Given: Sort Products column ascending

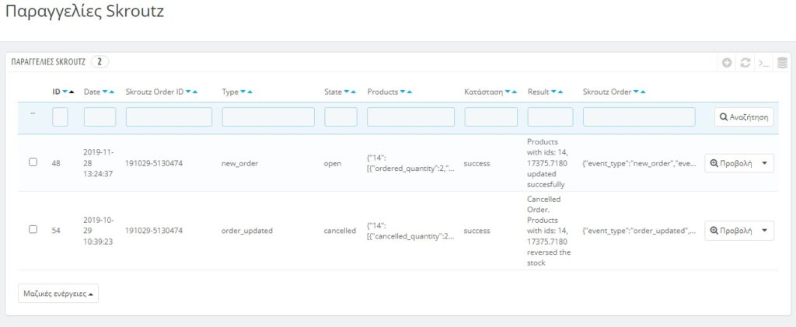Looking at the screenshot, I should [409, 92].
